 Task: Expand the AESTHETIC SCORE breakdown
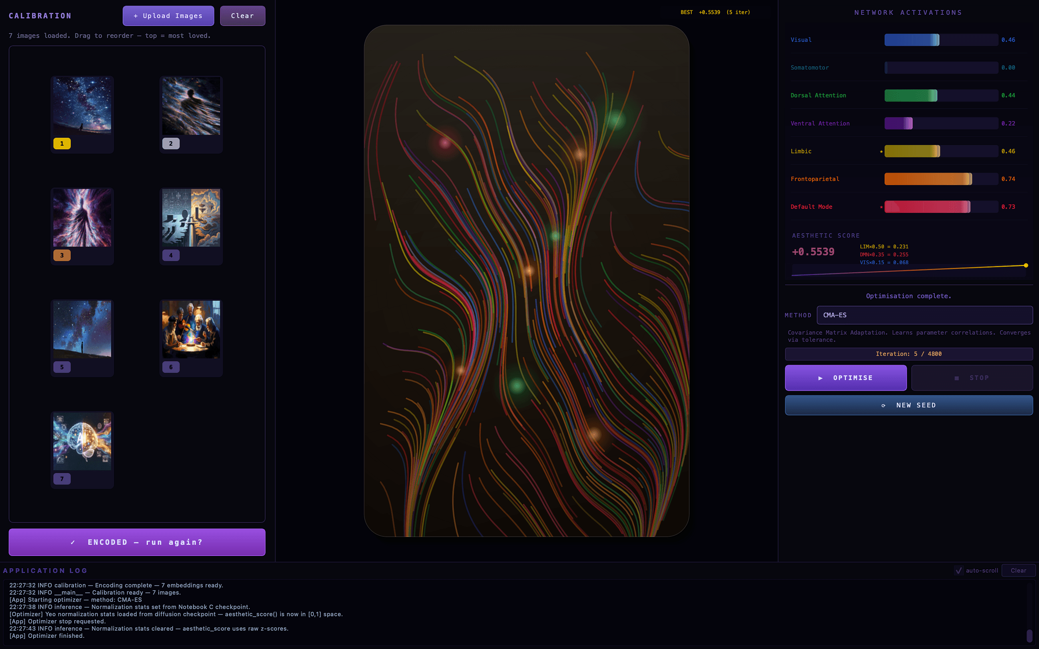826,235
